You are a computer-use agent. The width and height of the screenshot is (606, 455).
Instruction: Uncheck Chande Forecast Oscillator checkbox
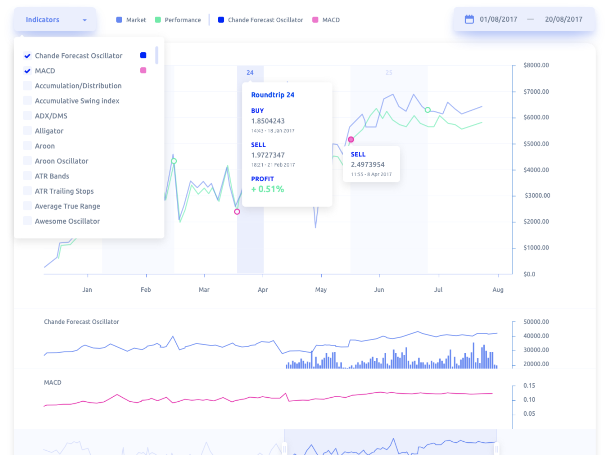[x=27, y=56]
